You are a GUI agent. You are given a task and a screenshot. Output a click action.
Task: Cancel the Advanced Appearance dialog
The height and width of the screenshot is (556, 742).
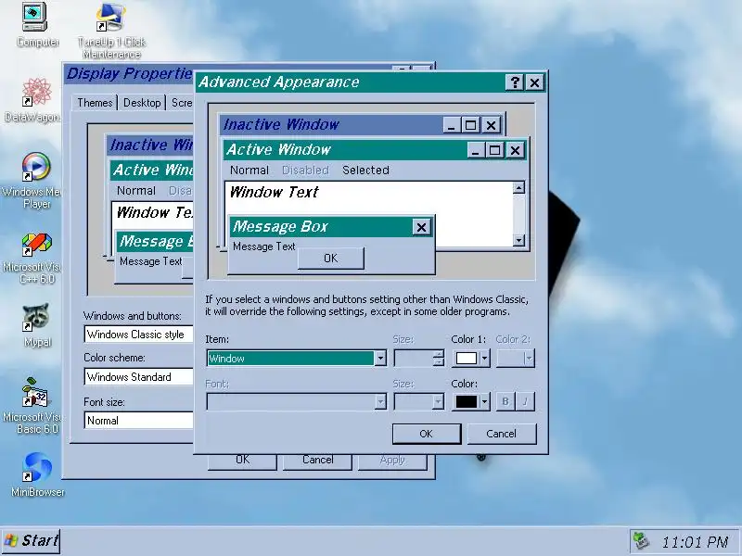502,434
